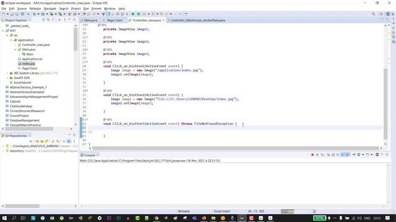Open the Run dropdown arrow next to Run icon
This screenshot has height=222, width=396.
point(47,14)
